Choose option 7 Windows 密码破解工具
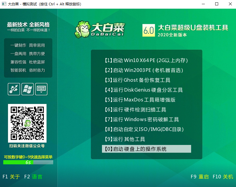Image resolution: width=236 pixels, height=187 pixels. point(142,119)
